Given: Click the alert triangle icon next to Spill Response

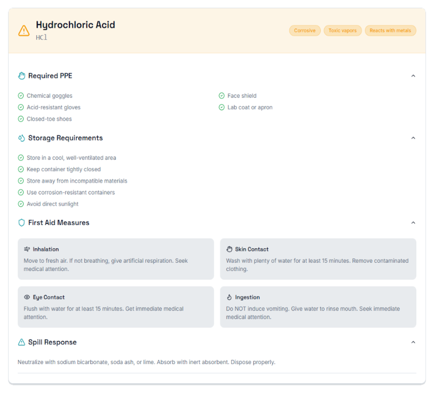Looking at the screenshot, I should (21, 342).
